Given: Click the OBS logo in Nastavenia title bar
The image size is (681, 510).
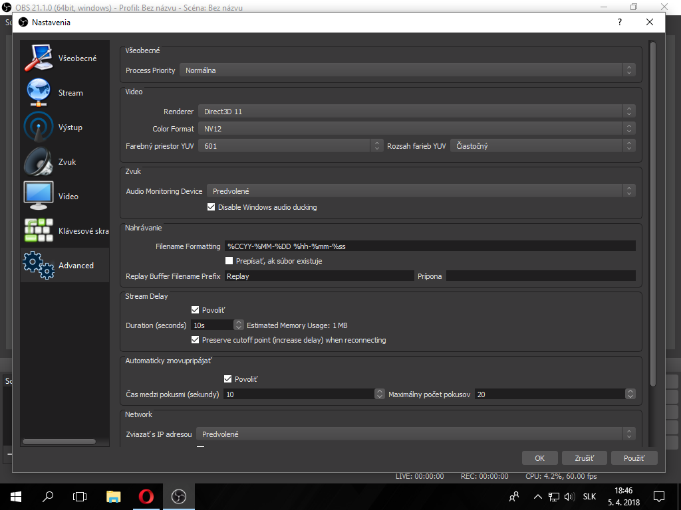Looking at the screenshot, I should coord(23,22).
